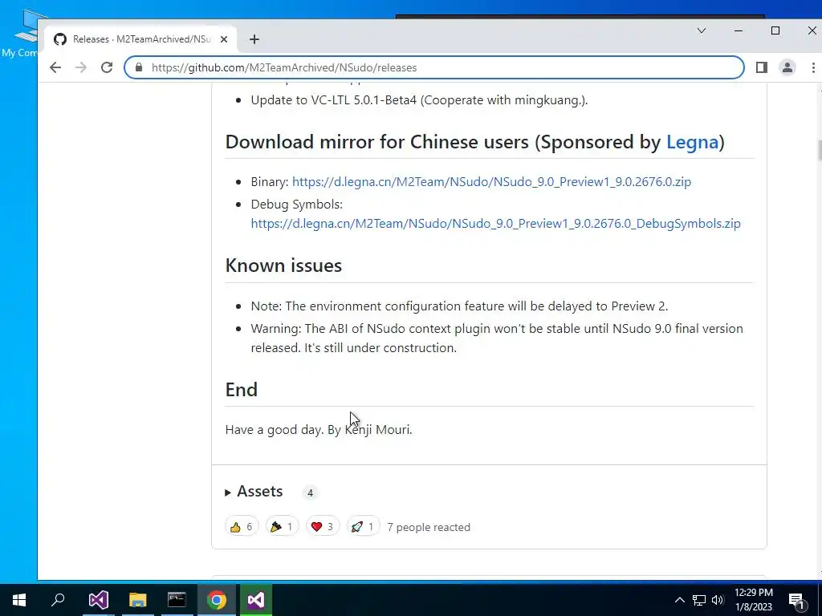Close the Releases tab

[x=224, y=39]
